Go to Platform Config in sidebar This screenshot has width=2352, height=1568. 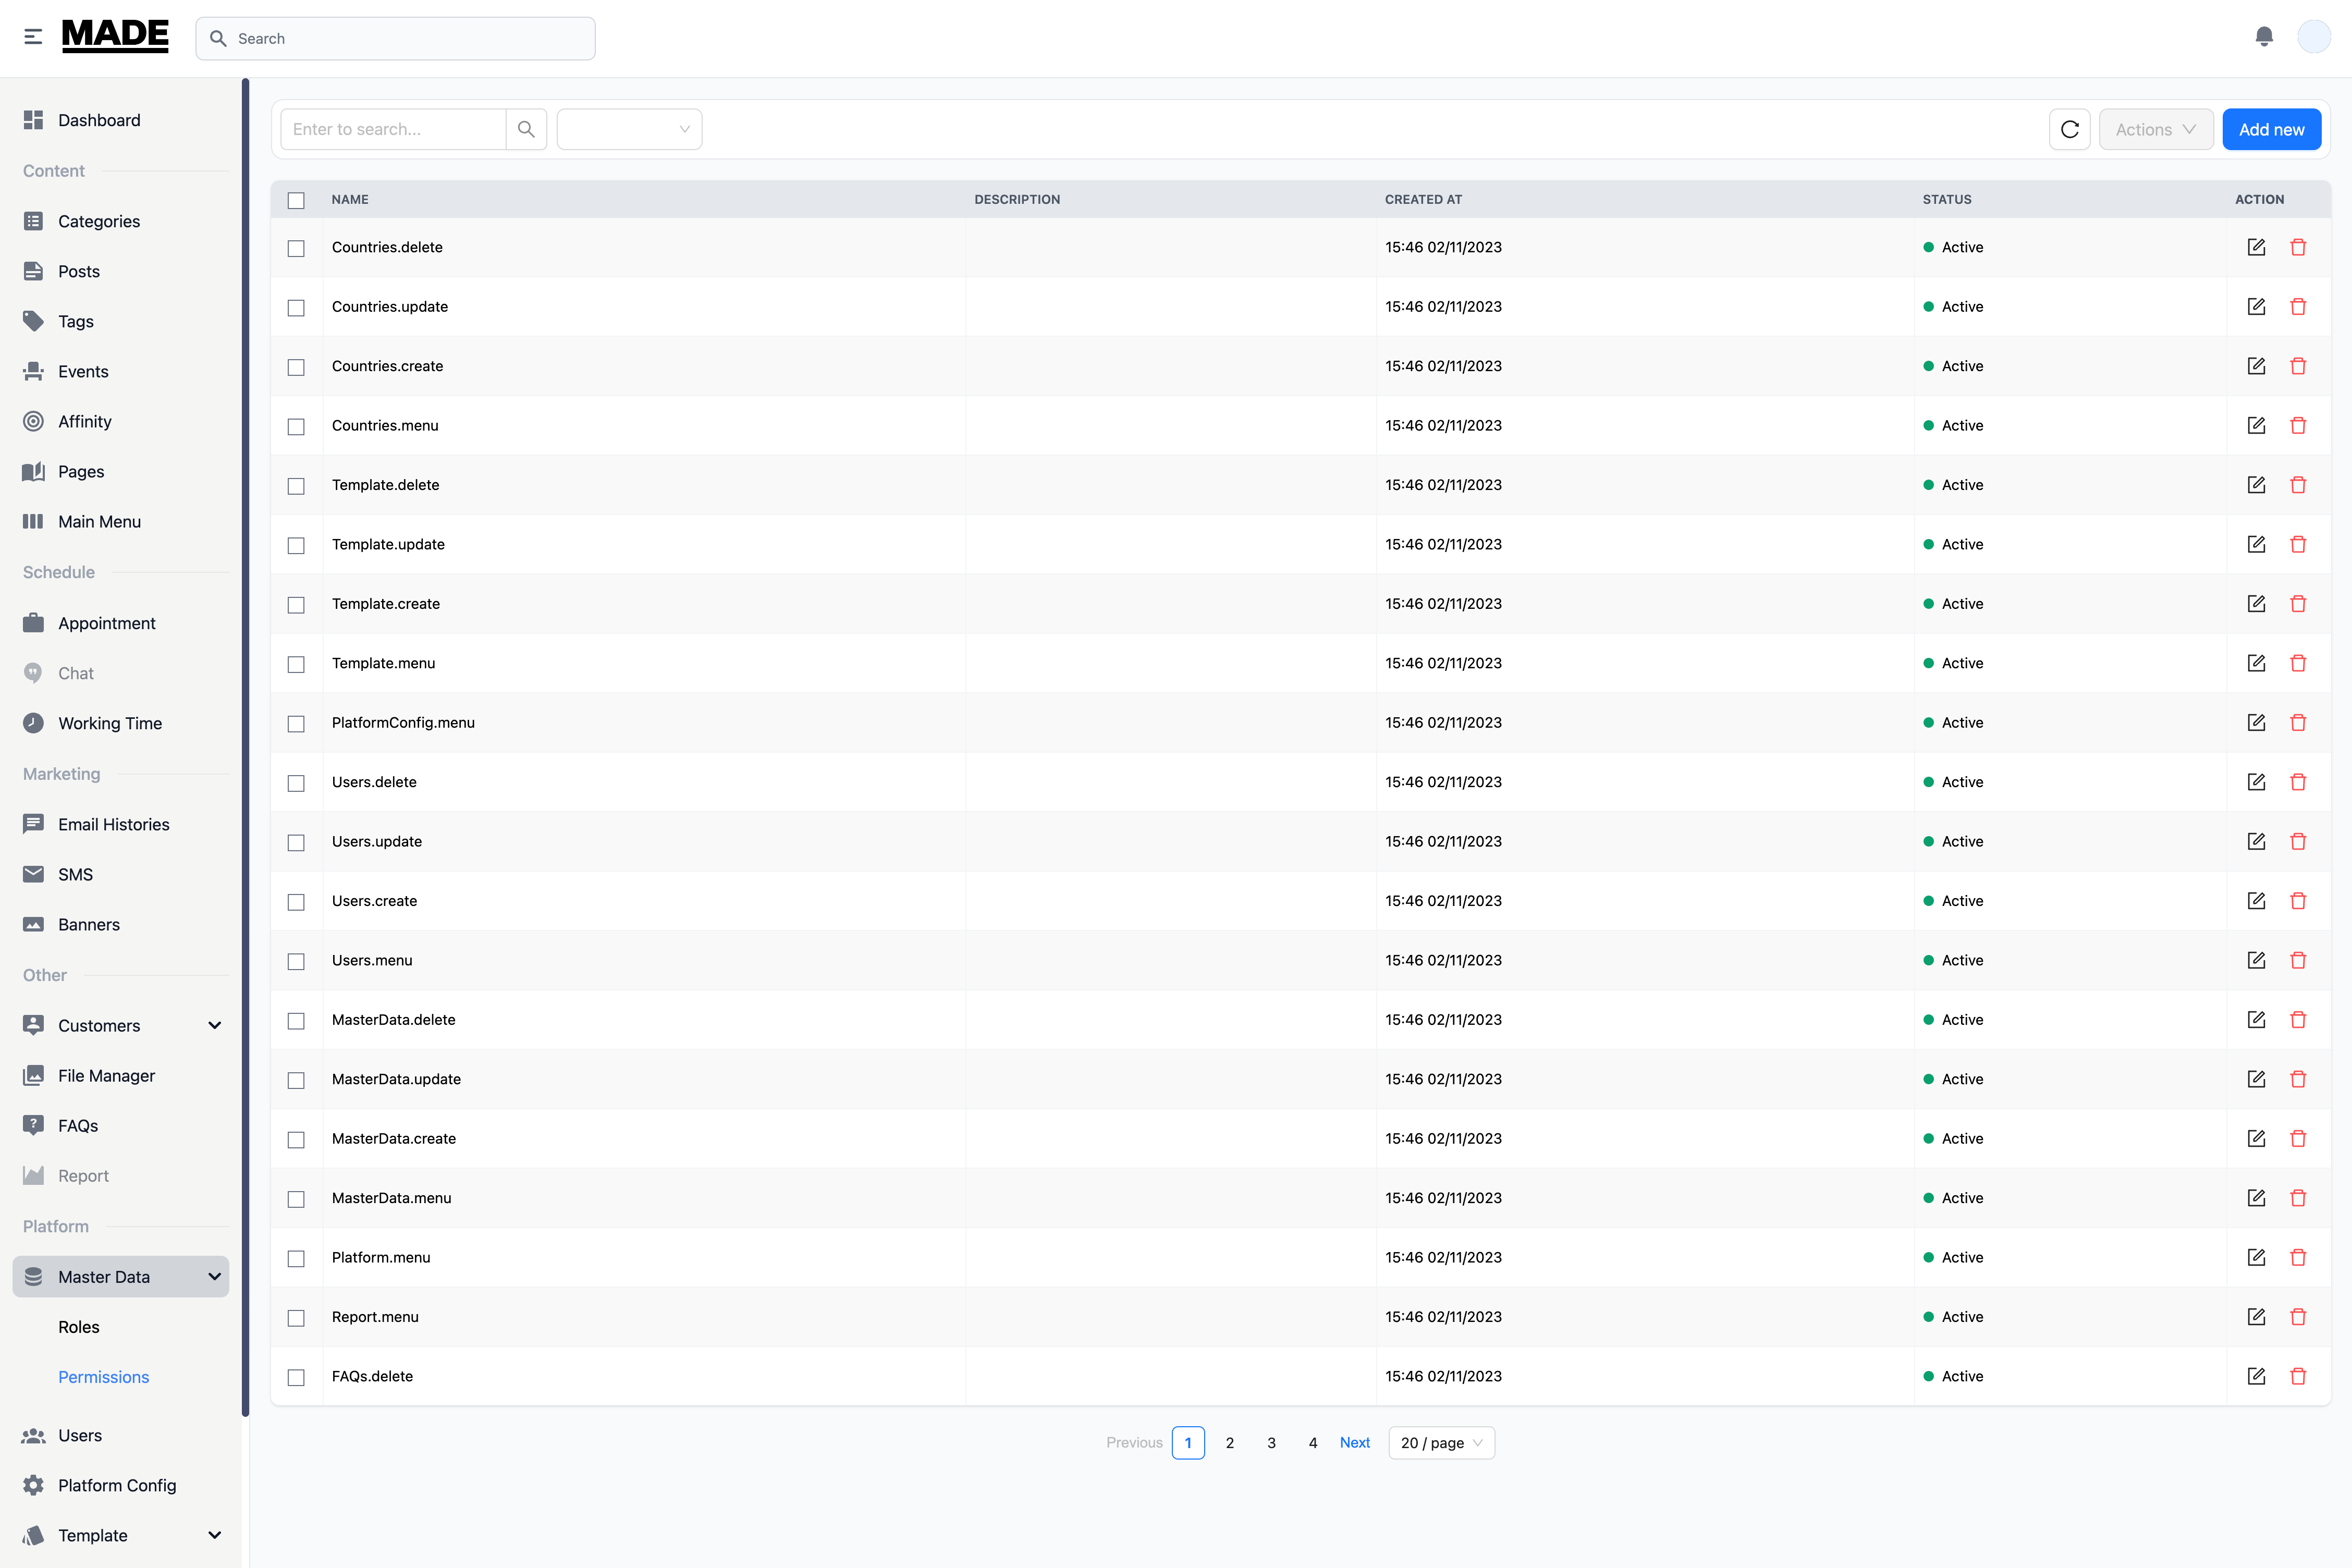tap(121, 1485)
